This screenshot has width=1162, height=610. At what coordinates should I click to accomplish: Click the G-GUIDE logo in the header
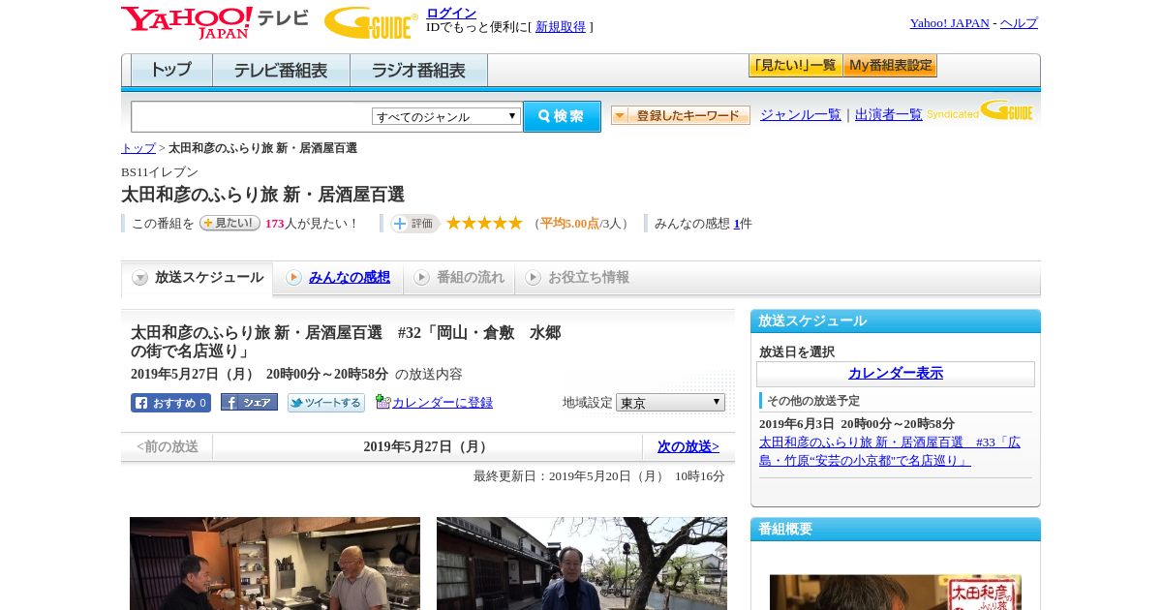(x=370, y=23)
